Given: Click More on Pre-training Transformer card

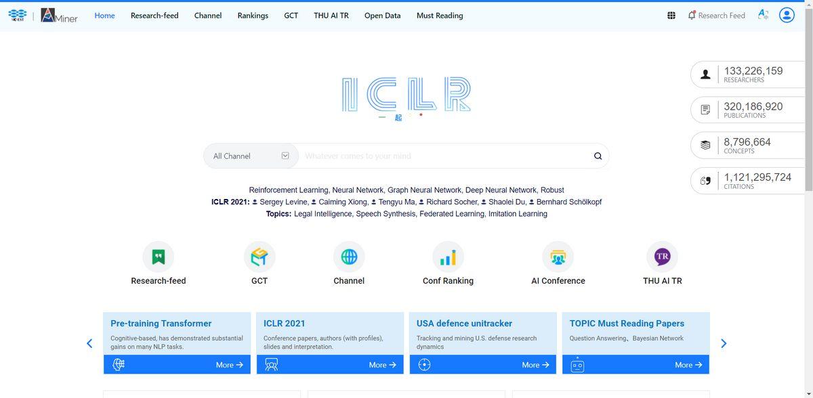Looking at the screenshot, I should coord(230,365).
